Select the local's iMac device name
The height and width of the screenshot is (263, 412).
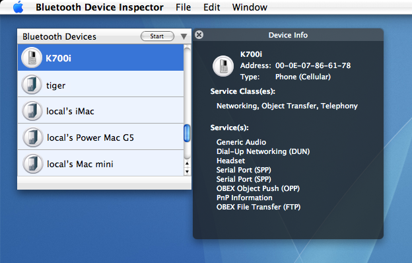click(70, 111)
